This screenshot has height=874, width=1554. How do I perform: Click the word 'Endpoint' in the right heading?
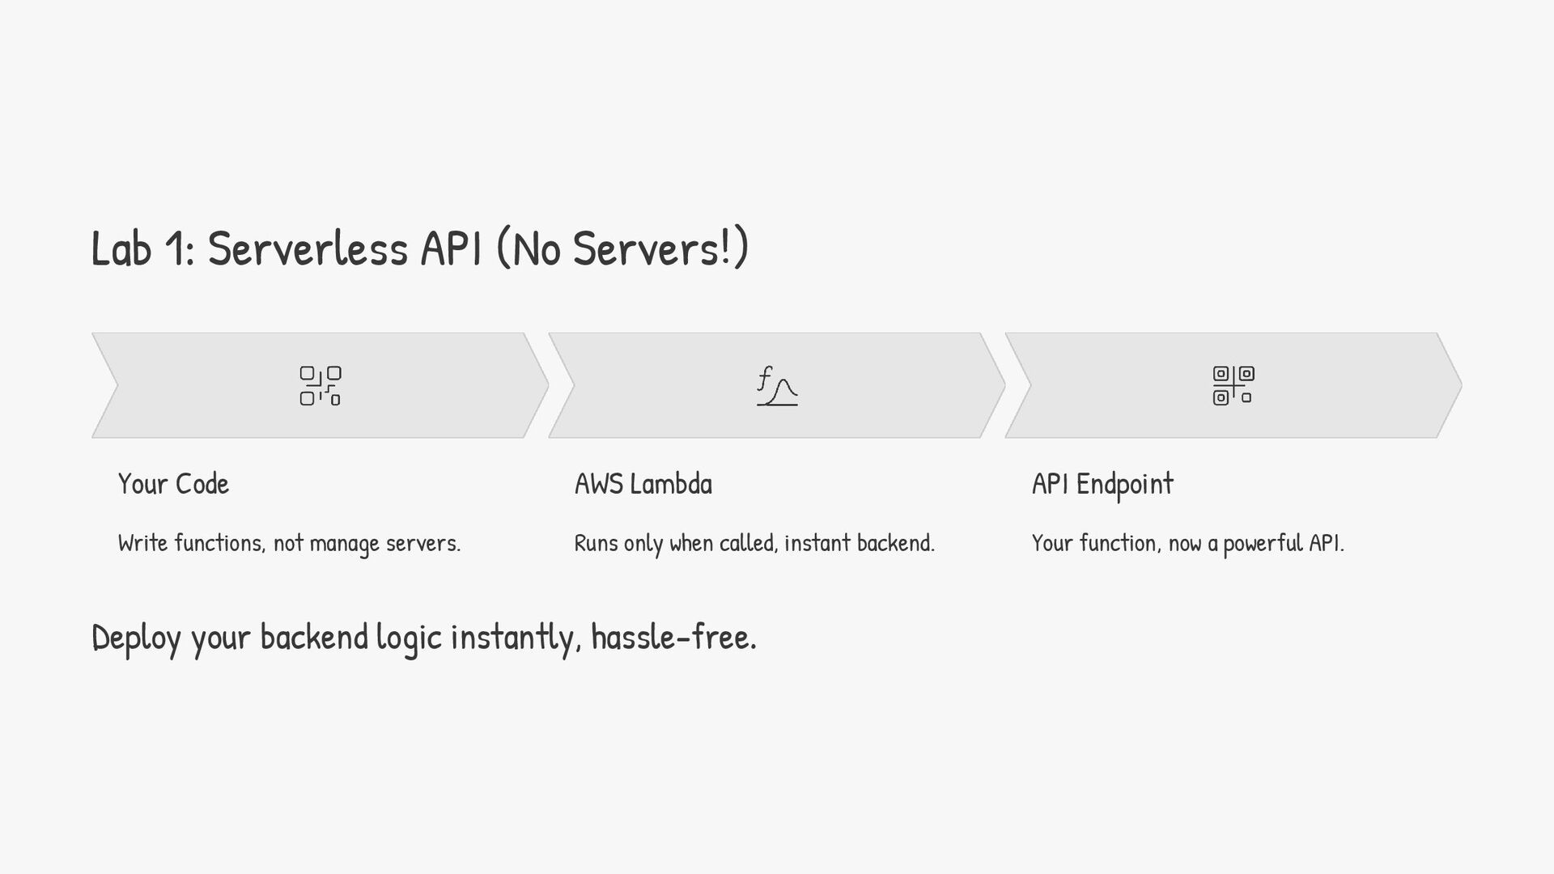pos(1124,484)
